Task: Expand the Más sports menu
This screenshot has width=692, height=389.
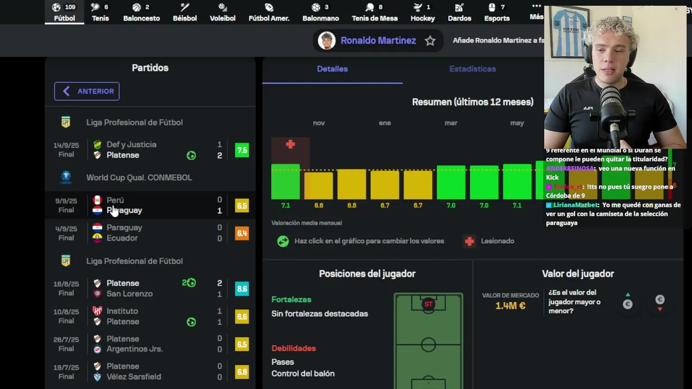Action: tap(536, 11)
